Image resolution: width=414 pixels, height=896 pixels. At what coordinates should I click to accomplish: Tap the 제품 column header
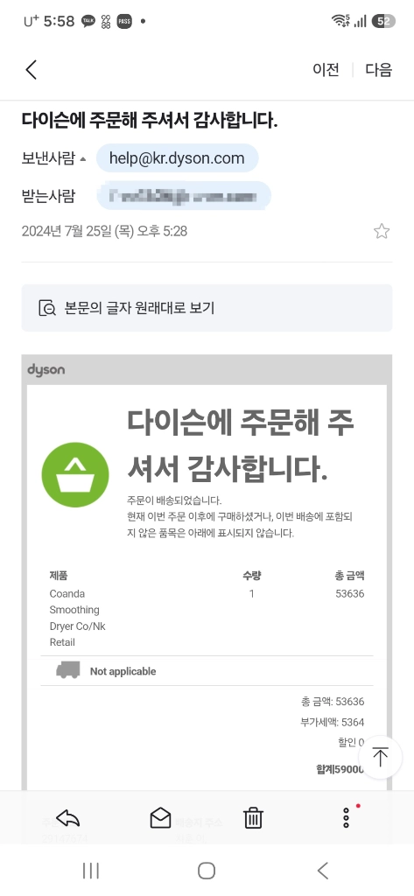[59, 576]
